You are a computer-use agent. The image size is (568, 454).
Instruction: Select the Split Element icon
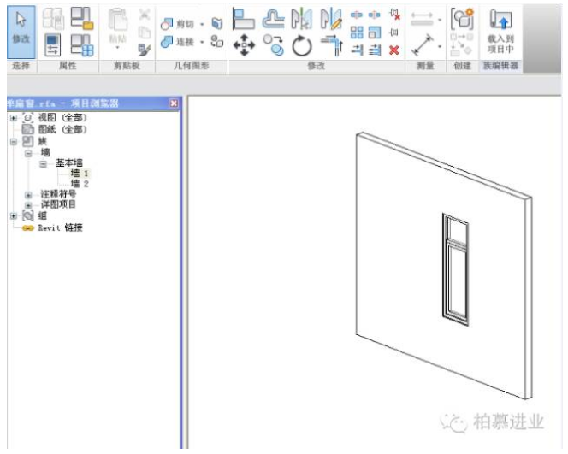click(357, 15)
